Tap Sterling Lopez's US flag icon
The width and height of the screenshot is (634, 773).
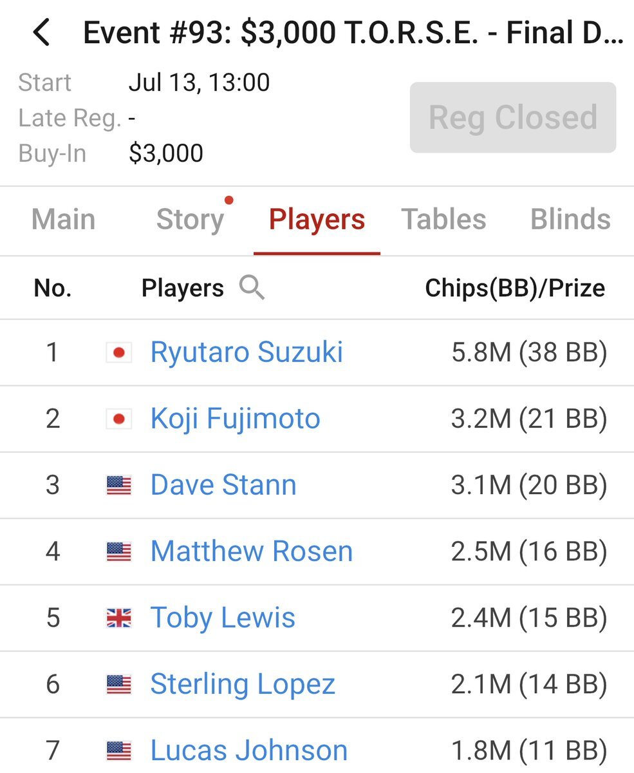pyautogui.click(x=118, y=685)
